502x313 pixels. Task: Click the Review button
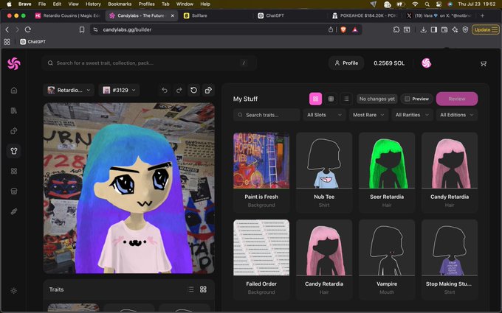click(x=457, y=99)
